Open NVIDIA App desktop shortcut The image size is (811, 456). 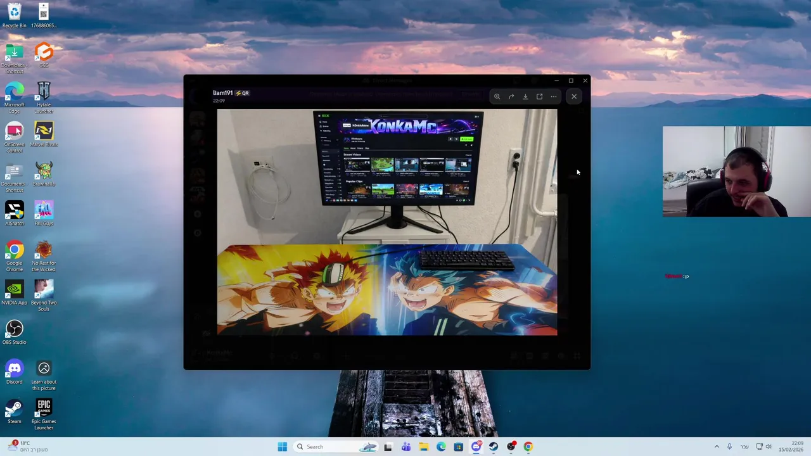[x=14, y=293]
